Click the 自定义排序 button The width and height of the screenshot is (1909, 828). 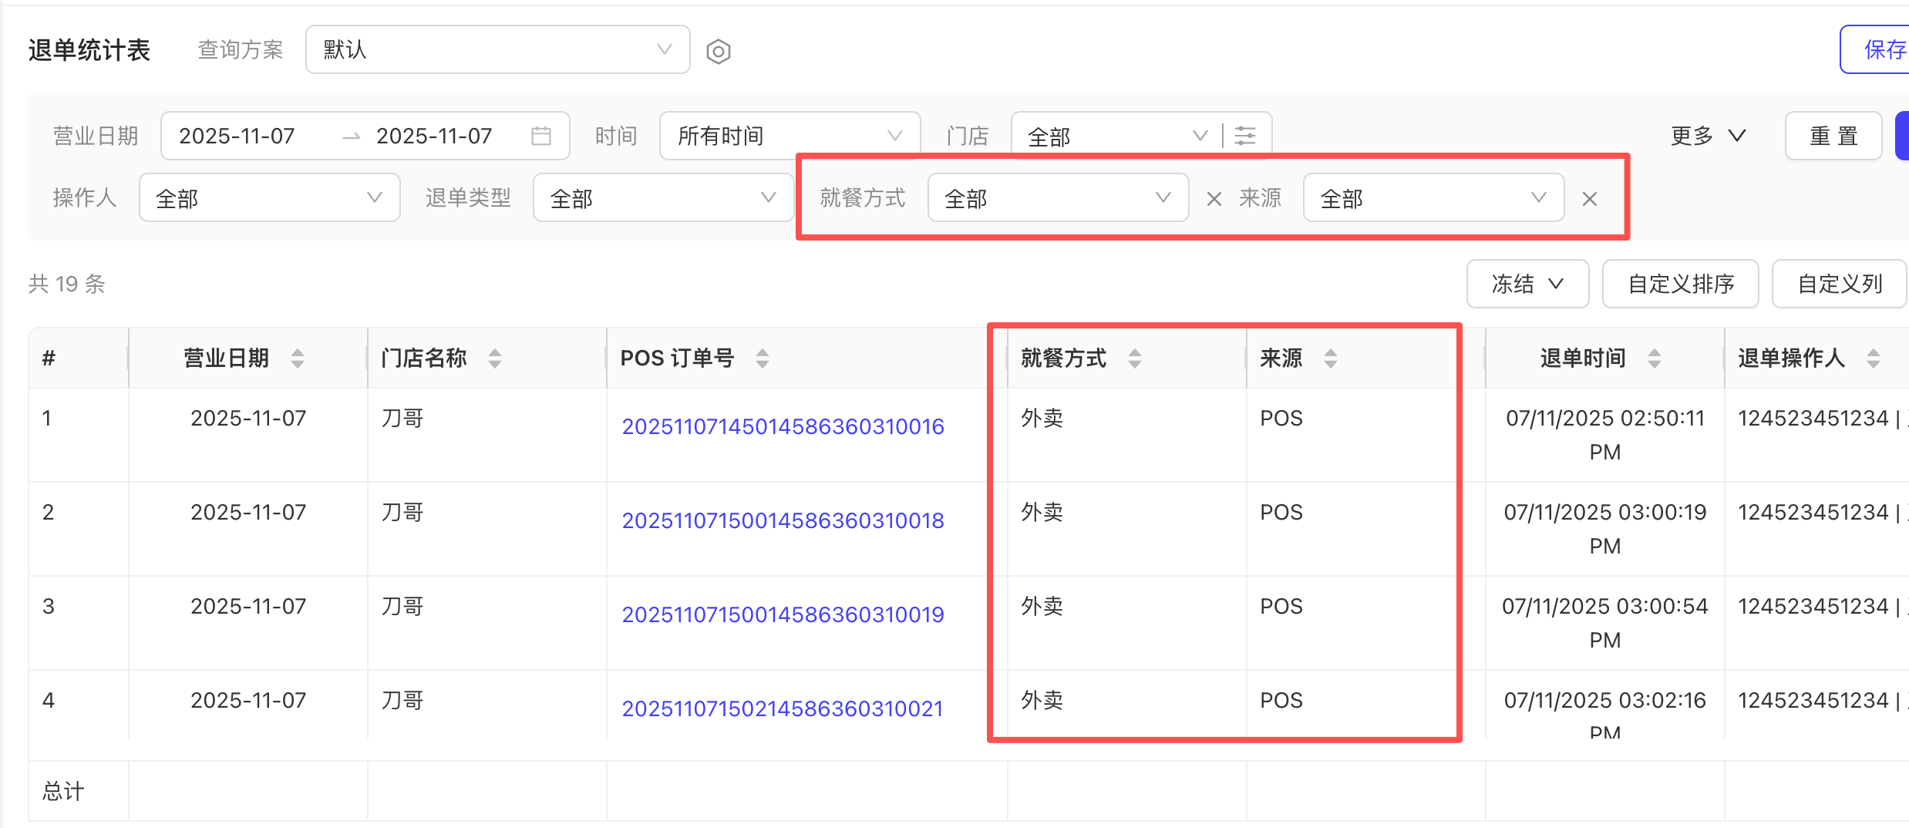click(x=1680, y=284)
